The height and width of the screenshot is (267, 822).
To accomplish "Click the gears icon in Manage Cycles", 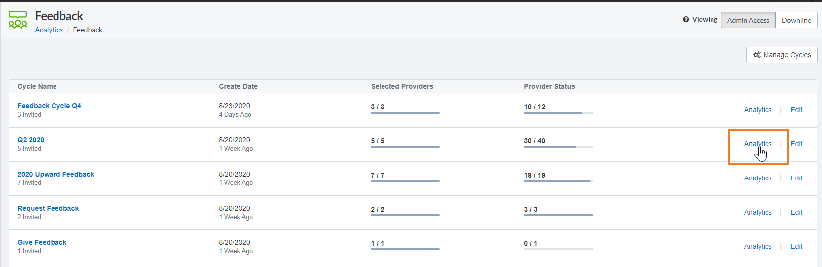I will coord(757,55).
